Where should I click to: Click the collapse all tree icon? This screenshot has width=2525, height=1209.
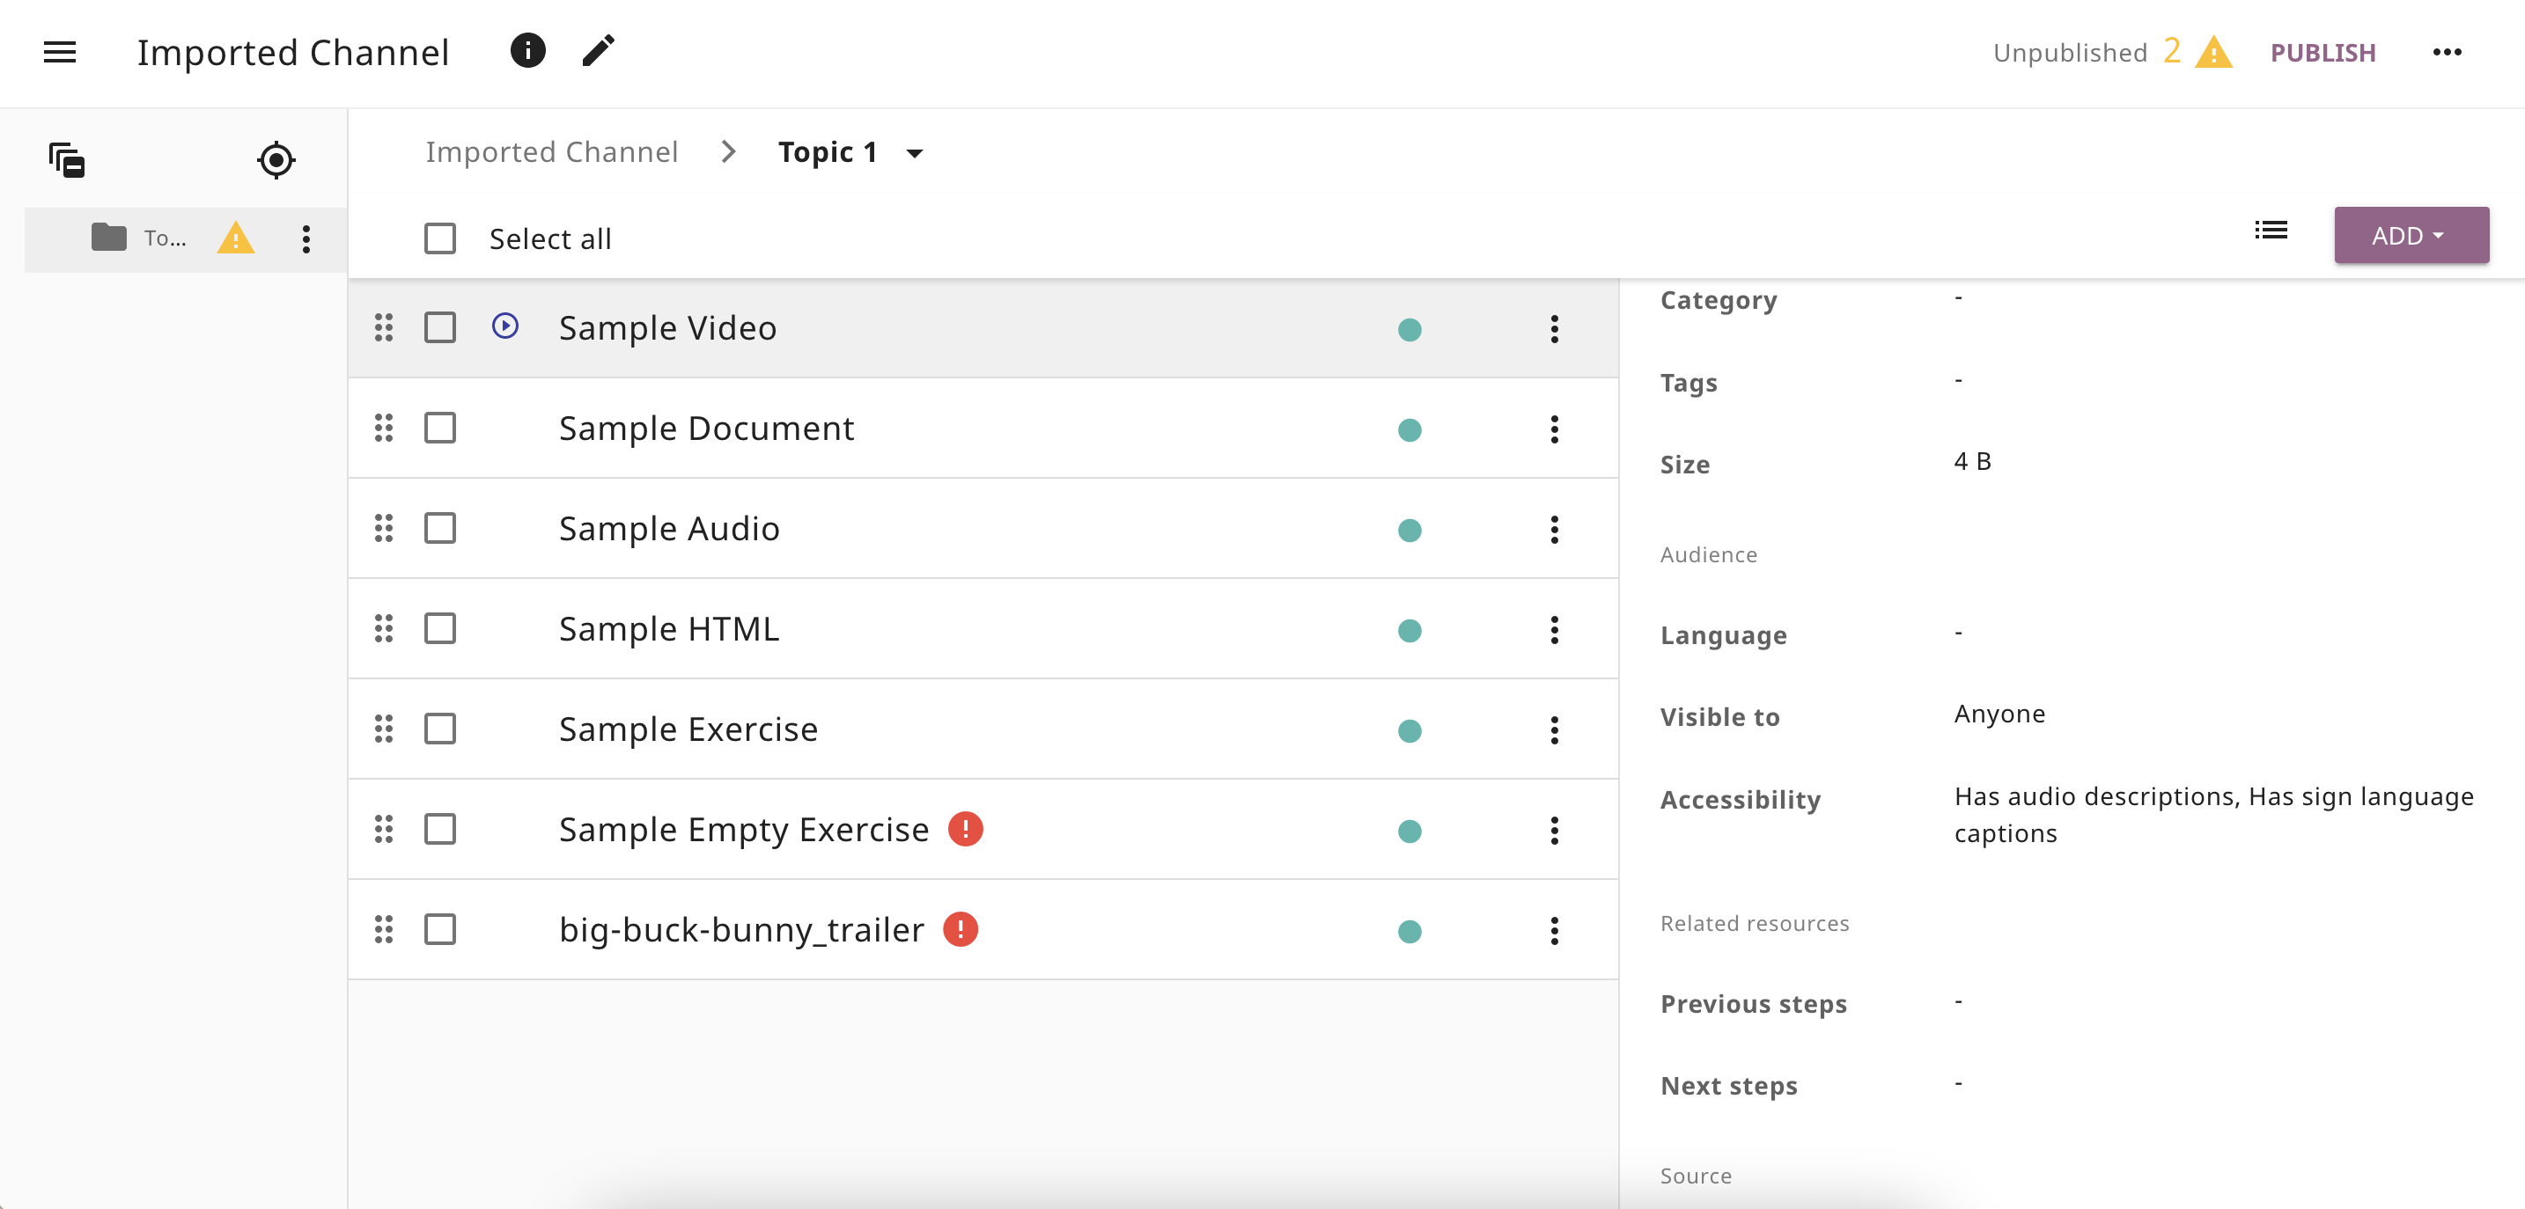click(x=67, y=159)
